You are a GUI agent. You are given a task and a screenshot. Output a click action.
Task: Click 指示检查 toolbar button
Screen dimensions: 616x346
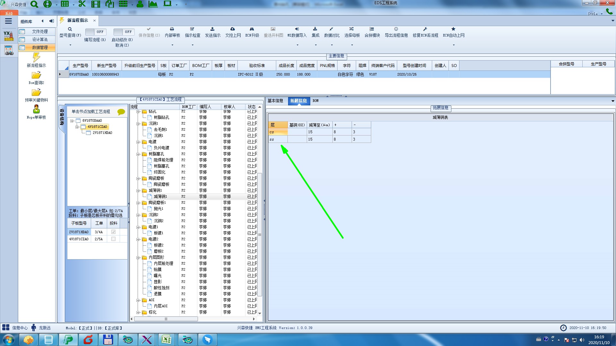[193, 32]
